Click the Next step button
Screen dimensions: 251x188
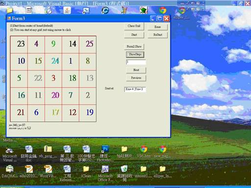coord(136,70)
